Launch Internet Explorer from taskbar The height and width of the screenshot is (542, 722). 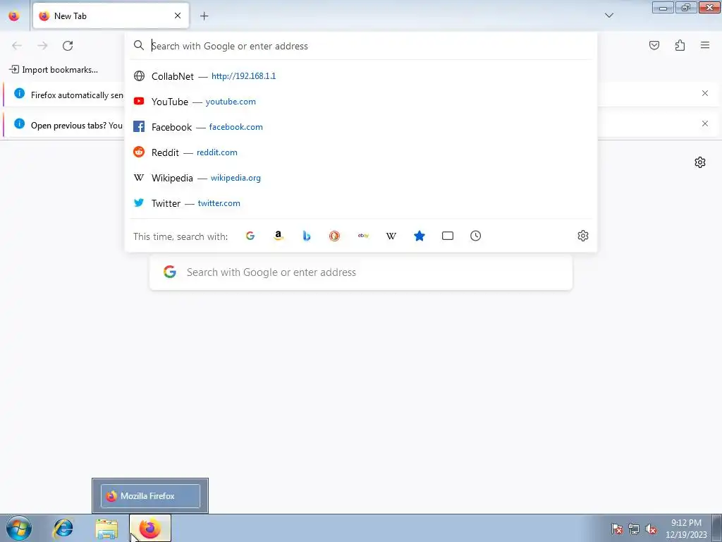[63, 528]
